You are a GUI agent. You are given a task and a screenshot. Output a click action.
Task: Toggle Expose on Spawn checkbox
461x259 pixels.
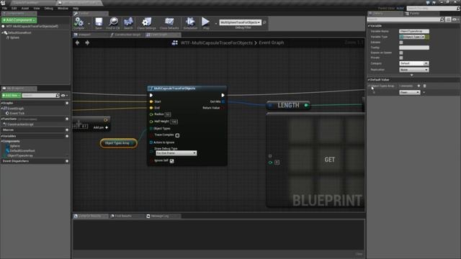[x=401, y=53]
